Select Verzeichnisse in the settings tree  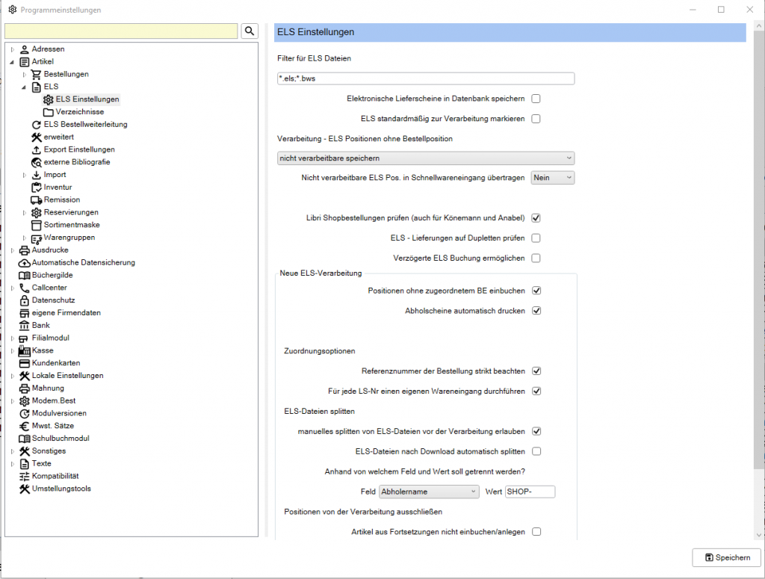click(79, 112)
